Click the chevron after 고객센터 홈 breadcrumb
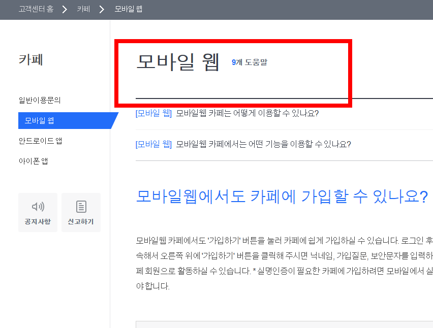 tap(64, 9)
